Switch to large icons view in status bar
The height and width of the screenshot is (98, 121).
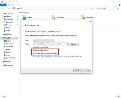tap(119, 96)
